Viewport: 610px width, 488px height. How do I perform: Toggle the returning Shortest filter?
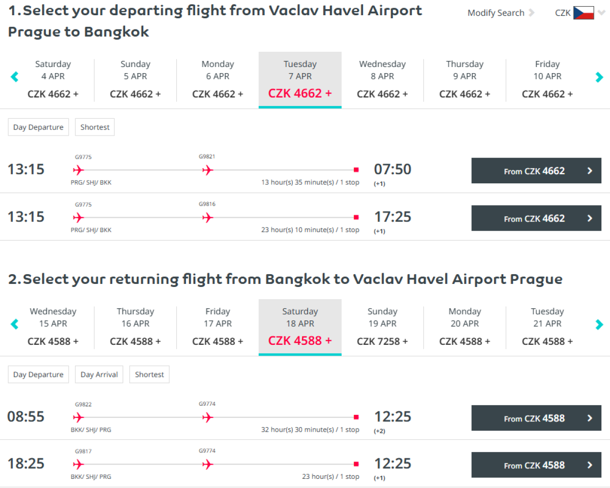pos(149,375)
